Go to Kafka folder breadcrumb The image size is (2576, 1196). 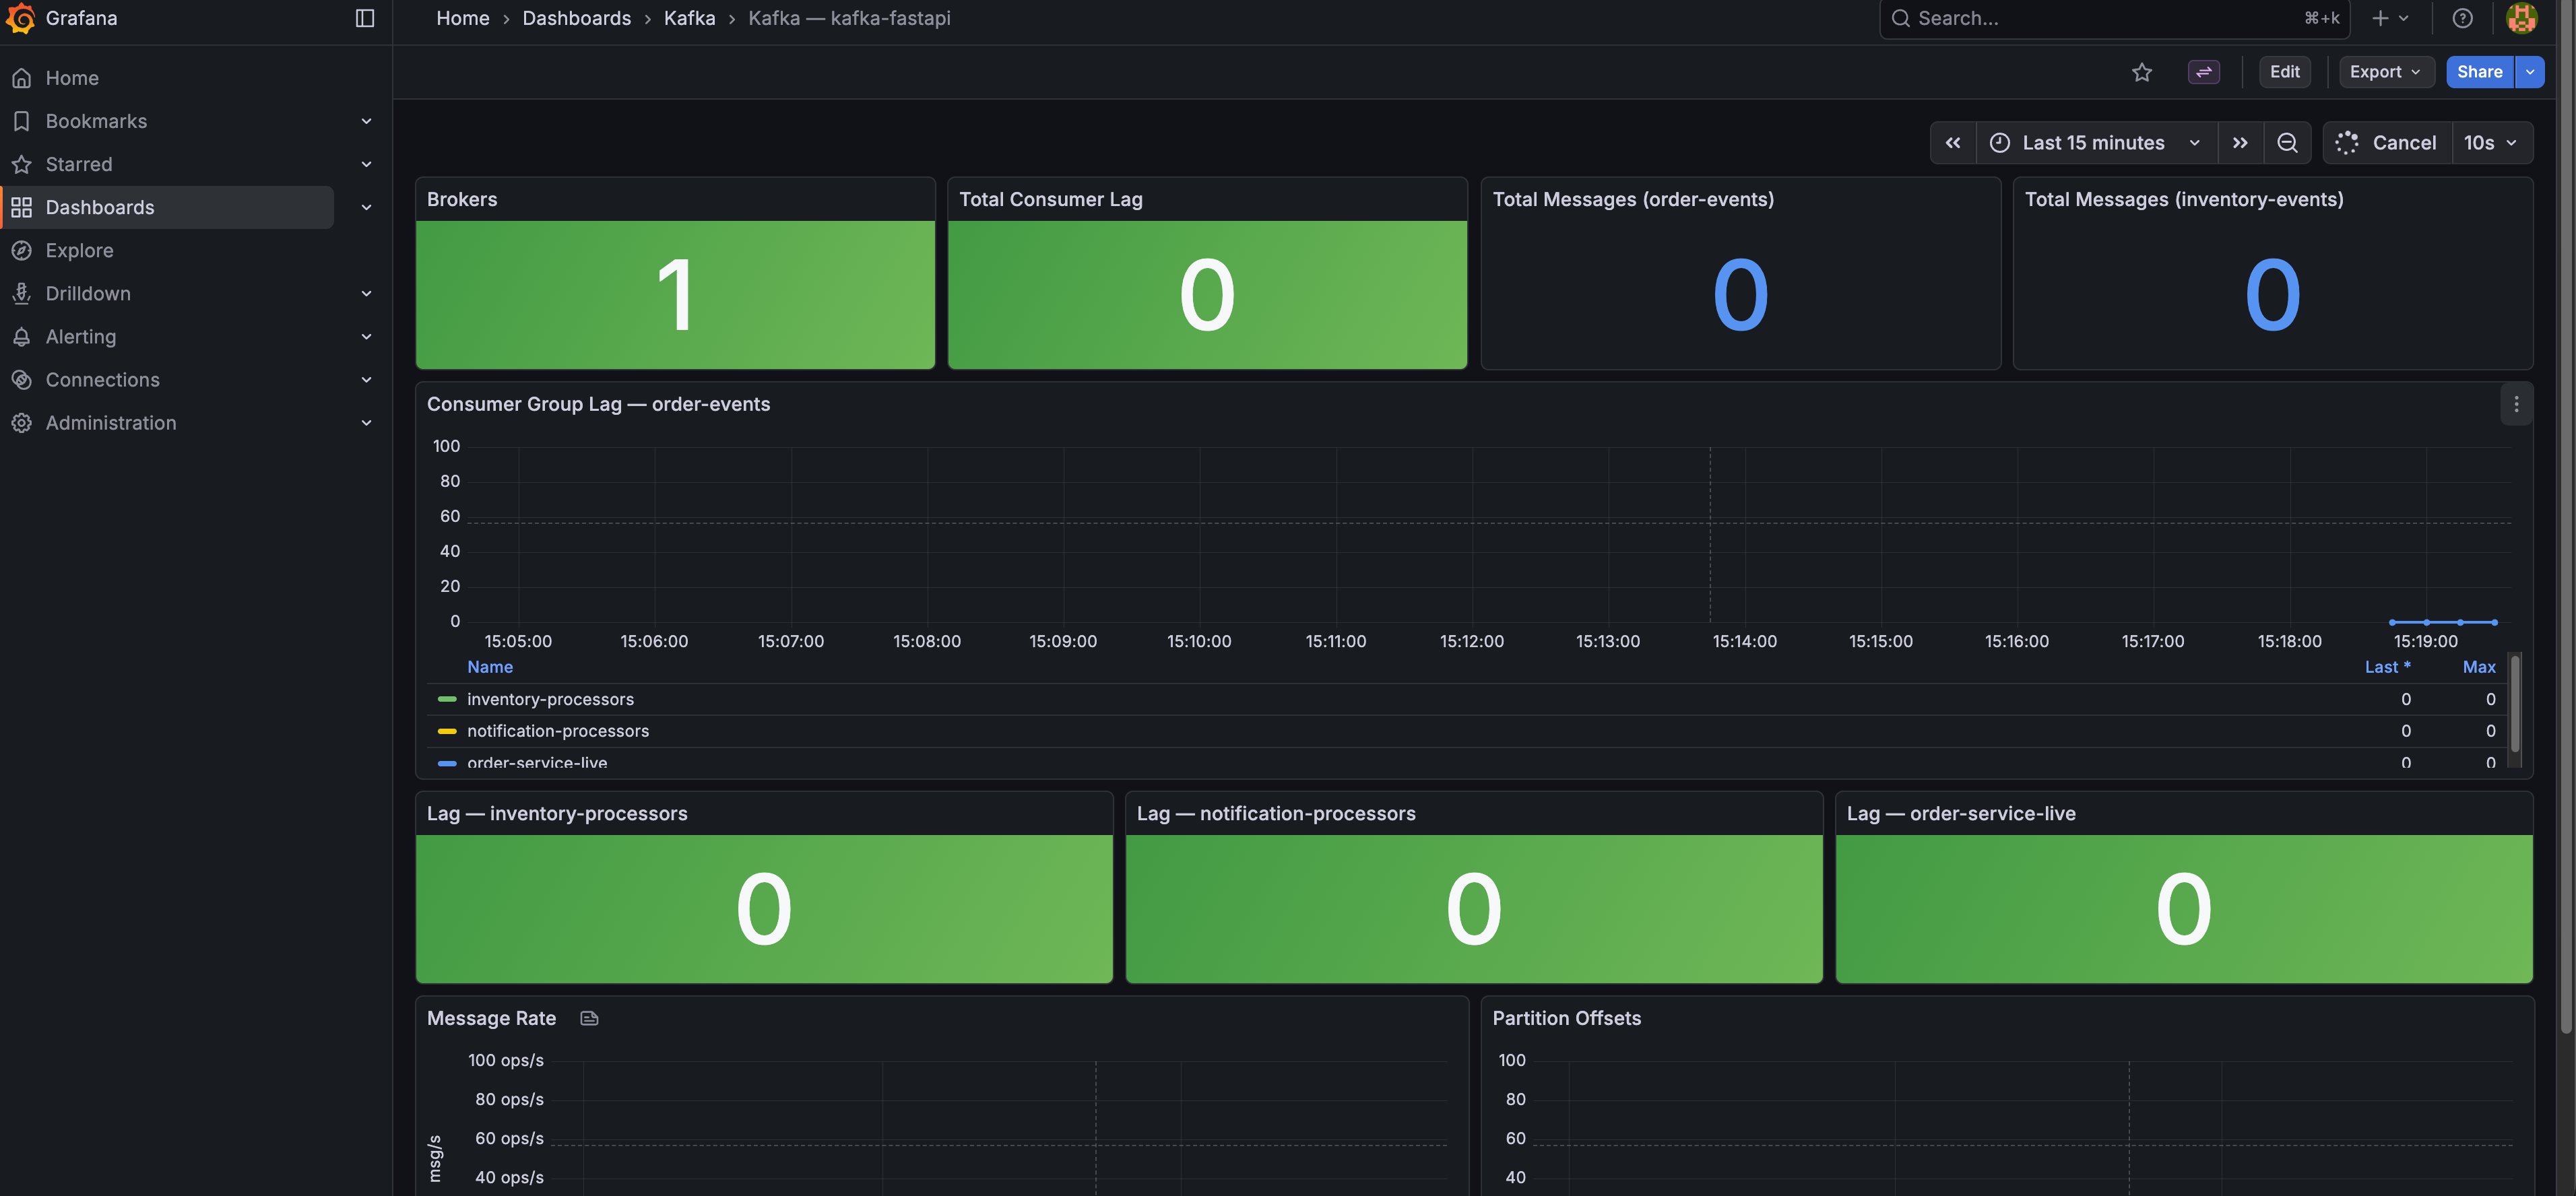point(689,18)
